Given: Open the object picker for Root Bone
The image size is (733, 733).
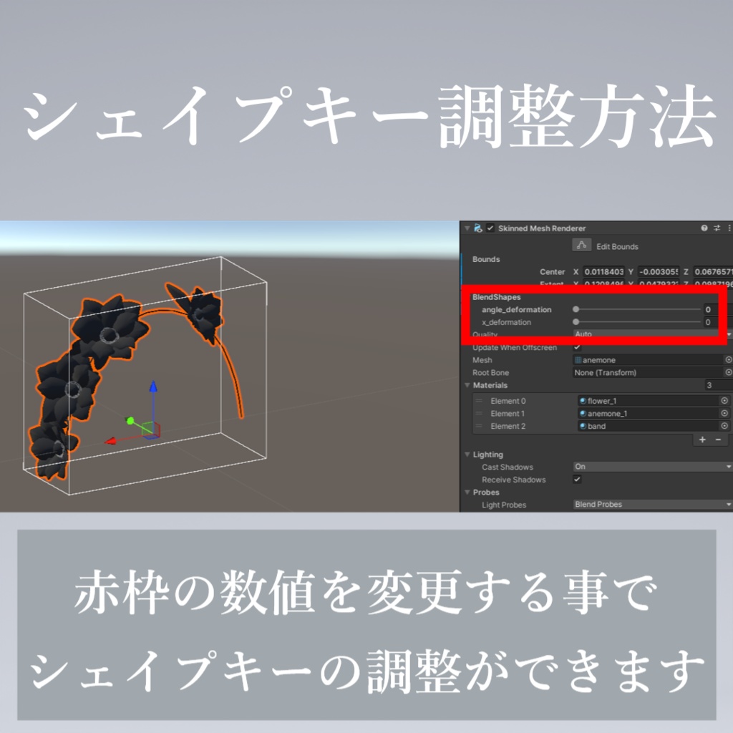Looking at the screenshot, I should [729, 372].
